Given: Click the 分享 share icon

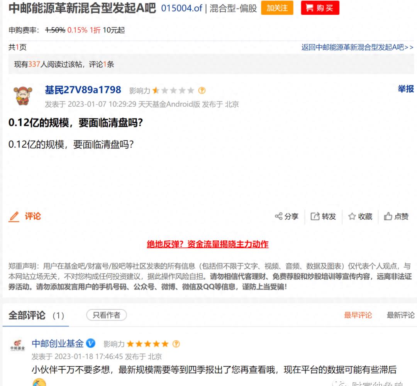Looking at the screenshot, I should coord(279,217).
